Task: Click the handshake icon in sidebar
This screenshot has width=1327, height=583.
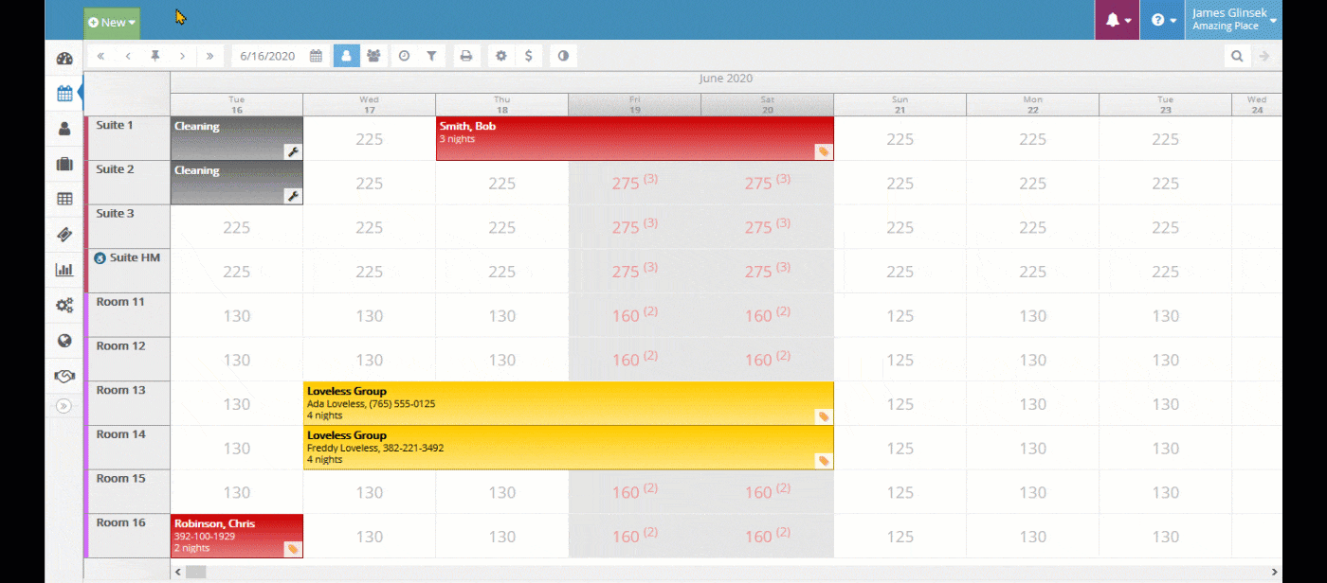Action: pos(64,376)
